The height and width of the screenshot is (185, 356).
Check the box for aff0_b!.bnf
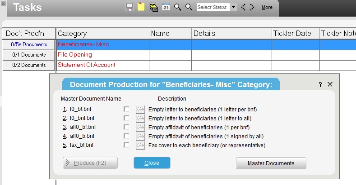[x=126, y=128]
